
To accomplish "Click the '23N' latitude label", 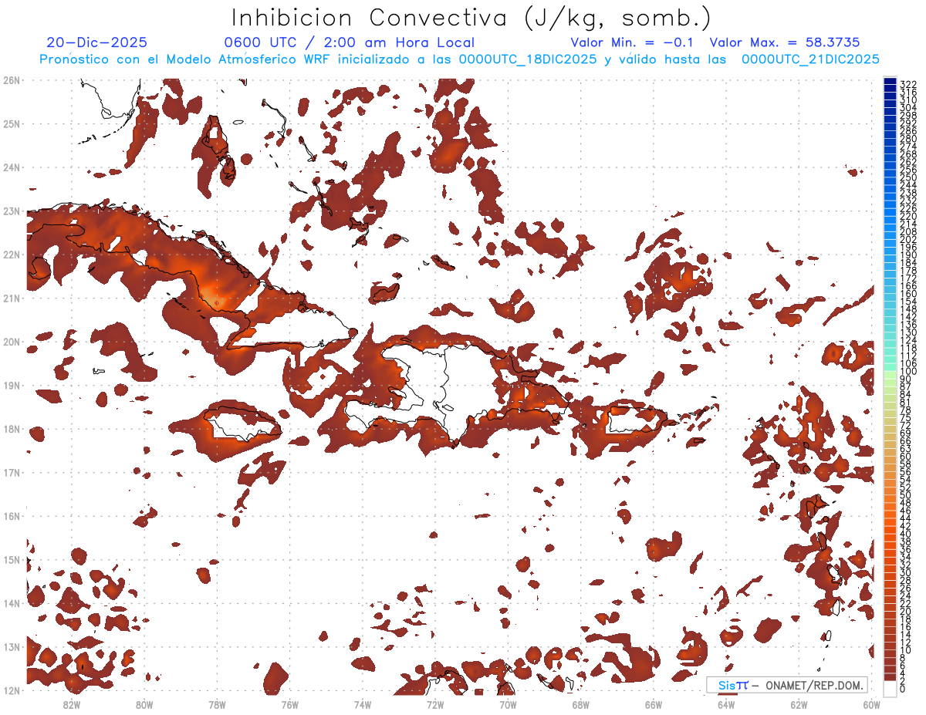I will coord(11,211).
